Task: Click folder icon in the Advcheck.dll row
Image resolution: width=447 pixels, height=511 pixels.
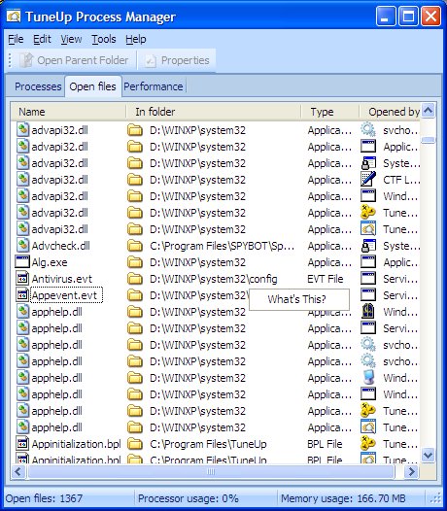Action: [135, 246]
